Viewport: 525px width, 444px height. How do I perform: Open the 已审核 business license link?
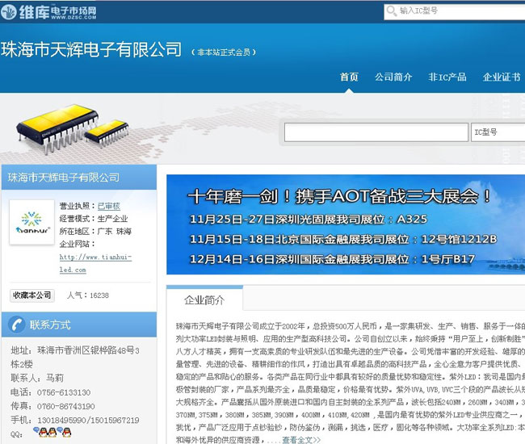pos(108,207)
